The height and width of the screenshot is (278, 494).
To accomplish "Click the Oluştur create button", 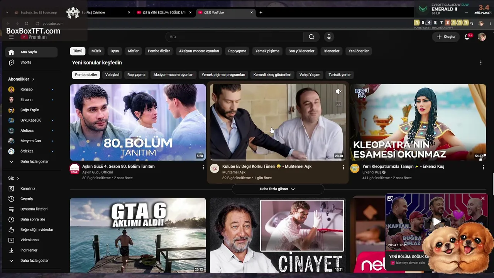I will coord(446,37).
